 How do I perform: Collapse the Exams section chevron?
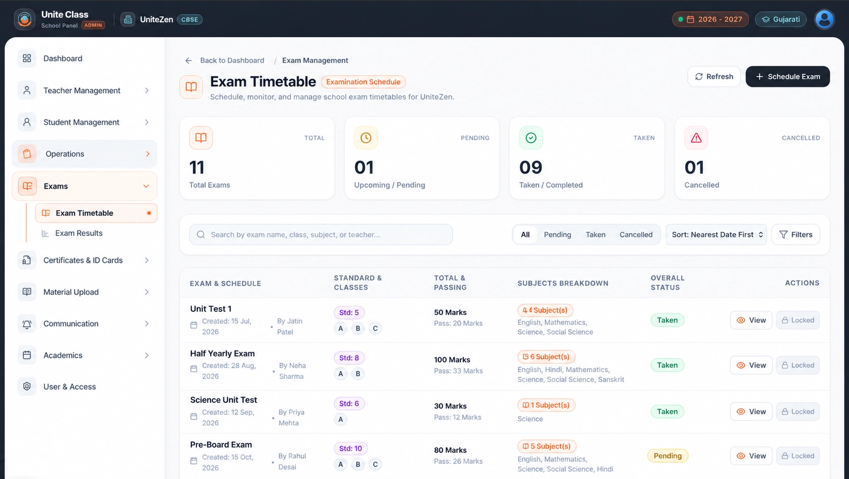(146, 186)
